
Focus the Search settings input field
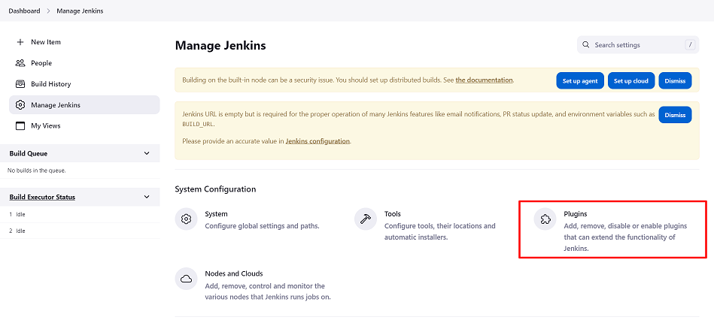coord(636,45)
